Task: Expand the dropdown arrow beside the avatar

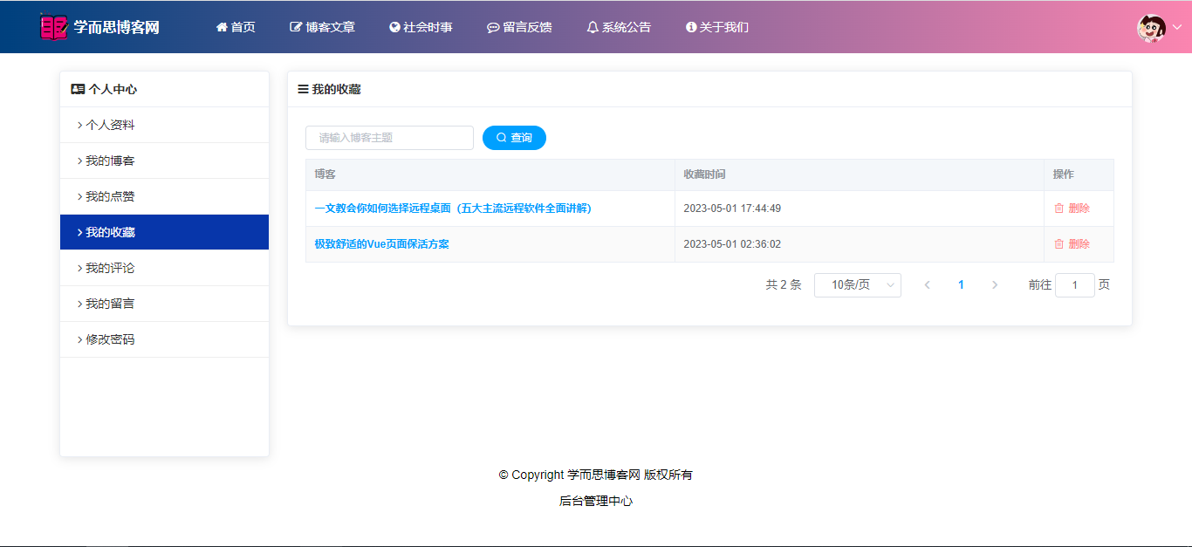Action: 1176,28
